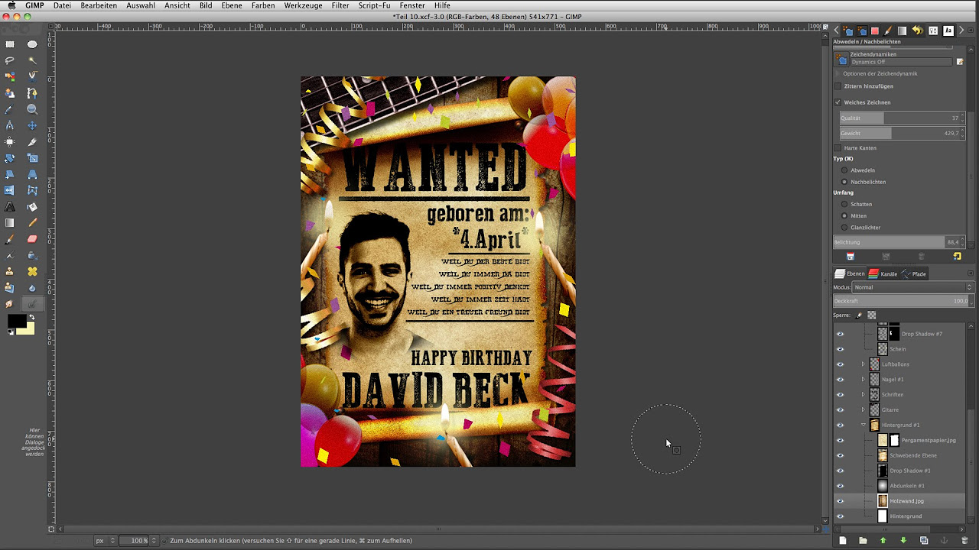
Task: Select the Glanzlichter range option
Action: click(x=844, y=228)
